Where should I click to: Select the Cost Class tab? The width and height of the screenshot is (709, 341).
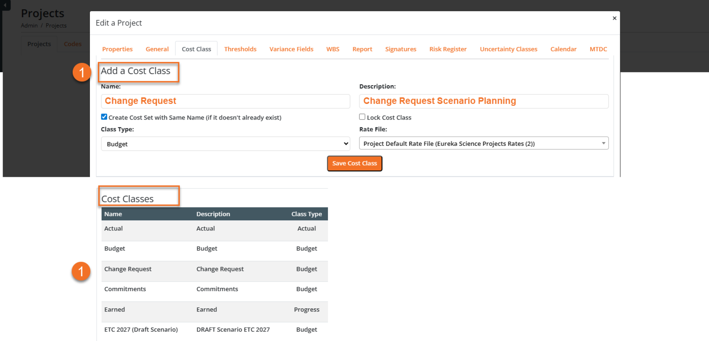tap(196, 49)
